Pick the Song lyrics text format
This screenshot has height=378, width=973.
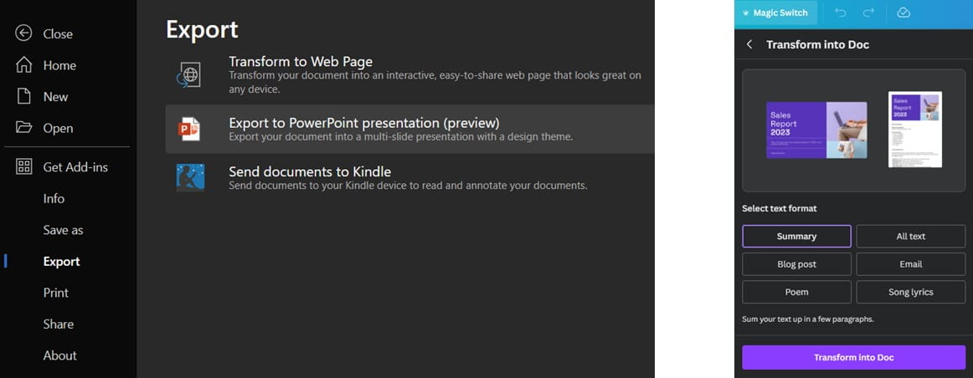click(910, 292)
